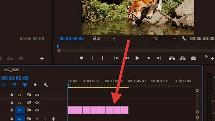The image size is (215, 121).
Task: Open the zoom level dropdown labeled 适合
Action: click(x=103, y=38)
